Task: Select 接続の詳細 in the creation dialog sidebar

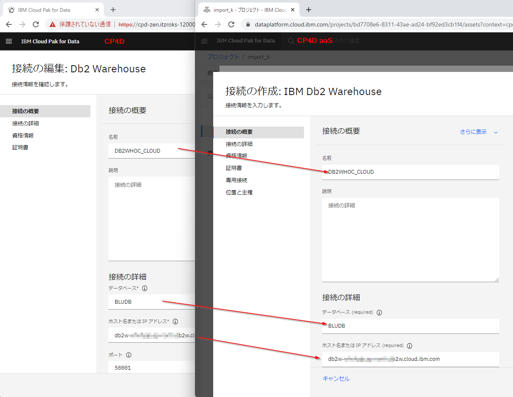Action: point(239,144)
